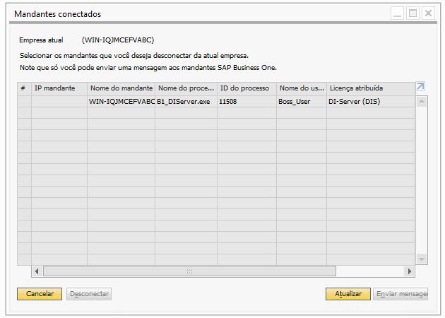Click the vertical scrollbar down arrow

click(422, 259)
